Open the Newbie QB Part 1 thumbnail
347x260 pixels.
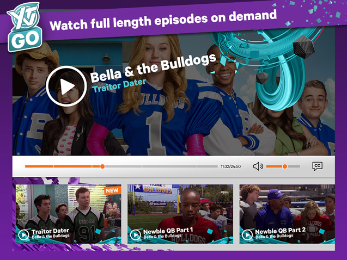tap(180, 214)
